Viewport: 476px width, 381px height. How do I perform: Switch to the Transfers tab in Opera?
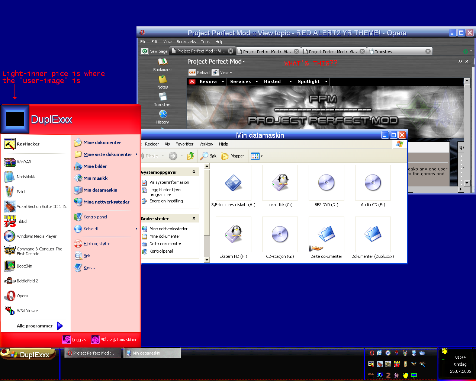coord(400,51)
